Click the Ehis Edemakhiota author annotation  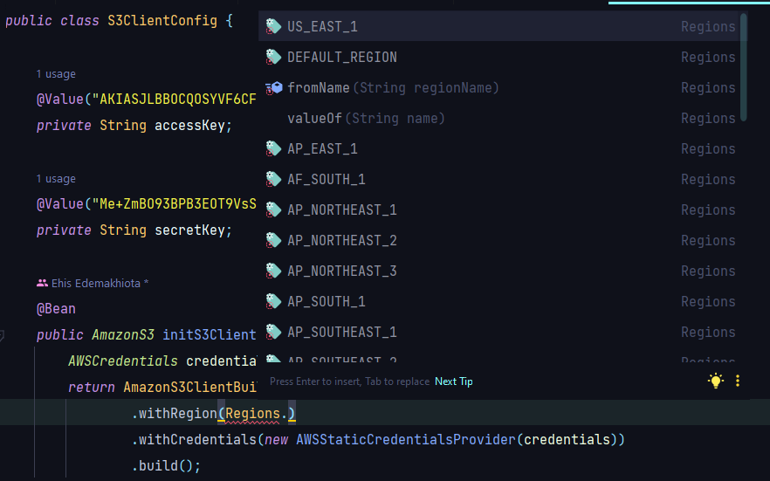100,283
